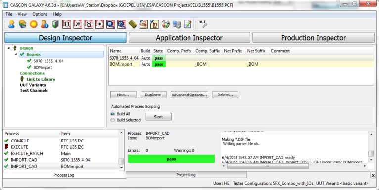The width and height of the screenshot is (379, 190).
Task: Open Advanced Options... button
Action: click(189, 95)
